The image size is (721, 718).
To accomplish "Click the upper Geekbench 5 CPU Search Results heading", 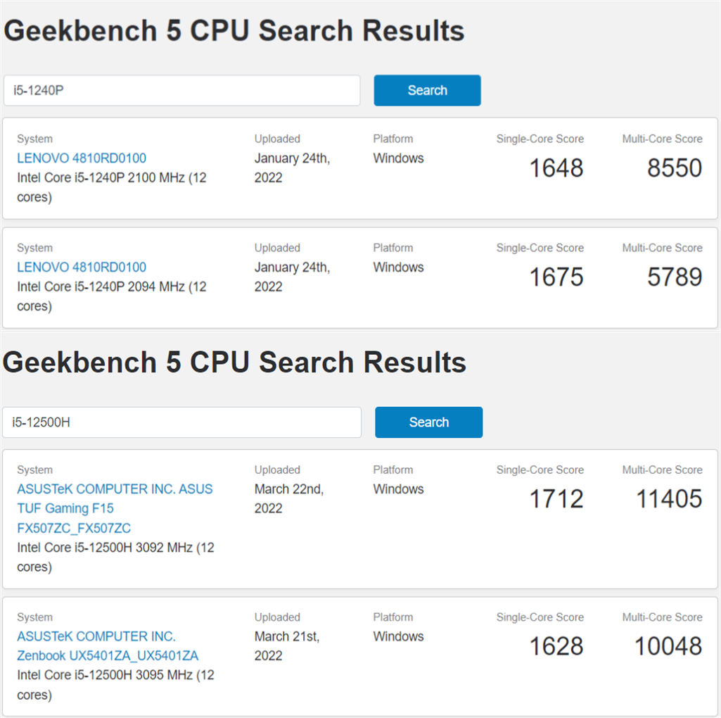I will coord(234,31).
